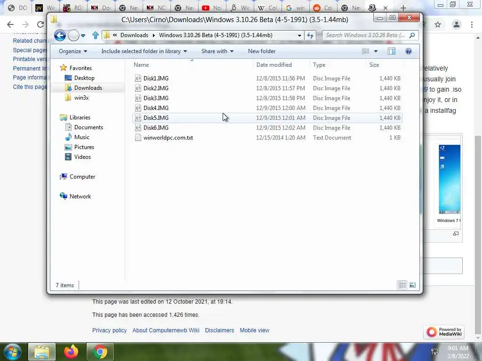The width and height of the screenshot is (482, 361).
Task: Click Chrome's reload button
Action: pos(40,24)
